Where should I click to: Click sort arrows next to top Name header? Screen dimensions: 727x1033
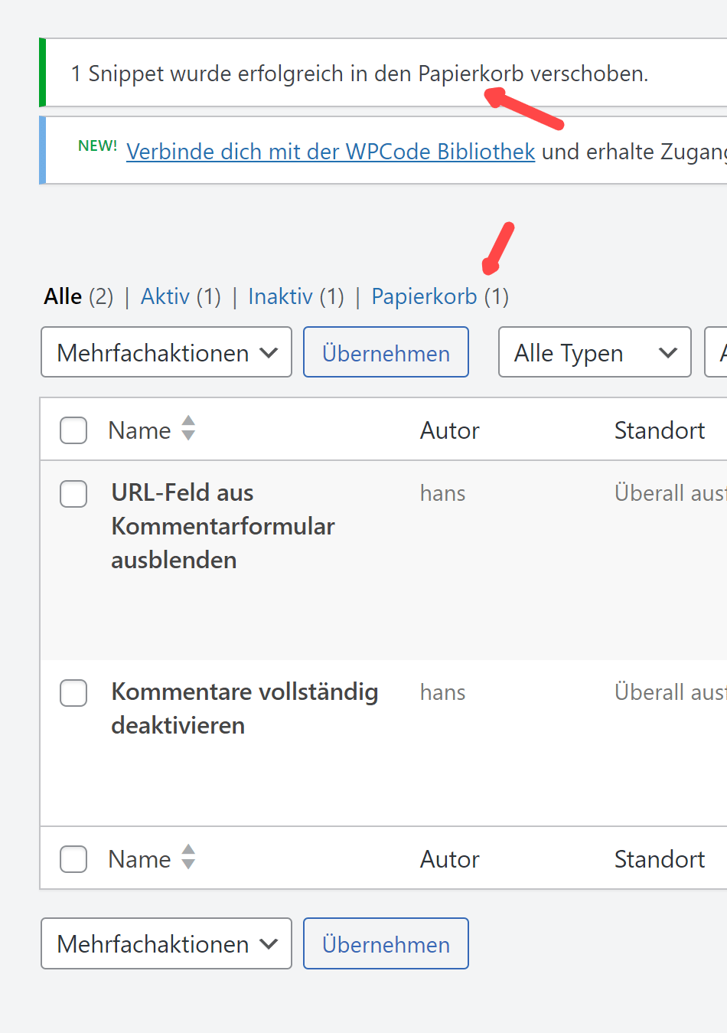tap(188, 428)
